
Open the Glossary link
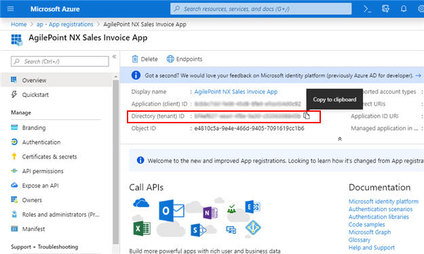coord(359,240)
